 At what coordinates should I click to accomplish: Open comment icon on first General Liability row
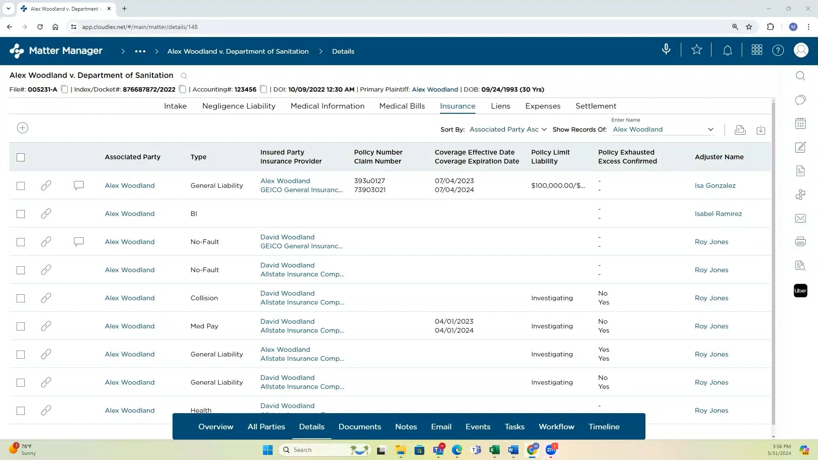(x=78, y=185)
